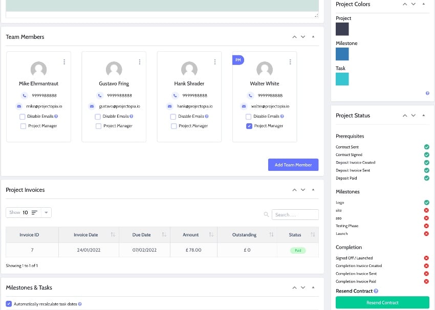Open the options menu on Mike Ehrmantraut's card

pos(64,61)
